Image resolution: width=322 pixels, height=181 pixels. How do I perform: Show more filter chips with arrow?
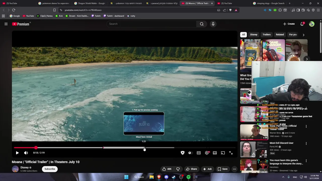click(x=303, y=35)
